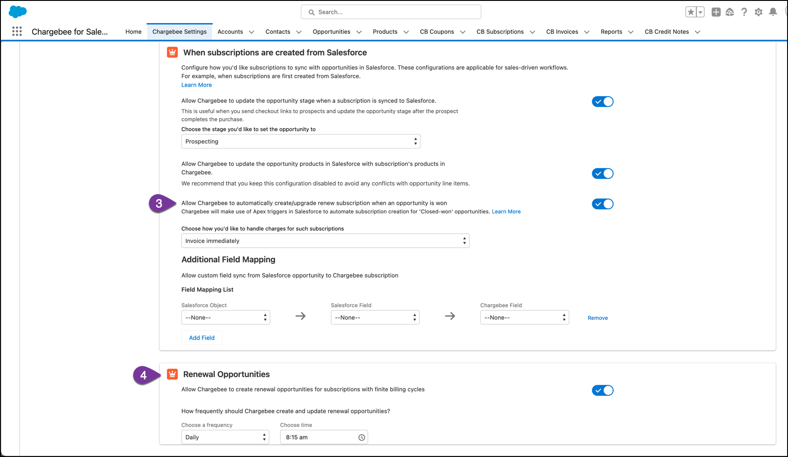The width and height of the screenshot is (788, 457).
Task: Click the clock icon in Choose time field
Action: [361, 437]
